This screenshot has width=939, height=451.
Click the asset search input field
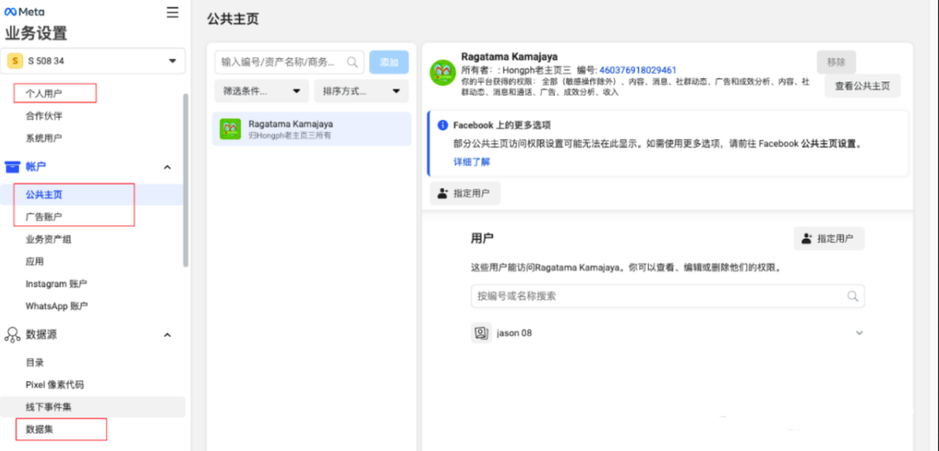tap(289, 62)
